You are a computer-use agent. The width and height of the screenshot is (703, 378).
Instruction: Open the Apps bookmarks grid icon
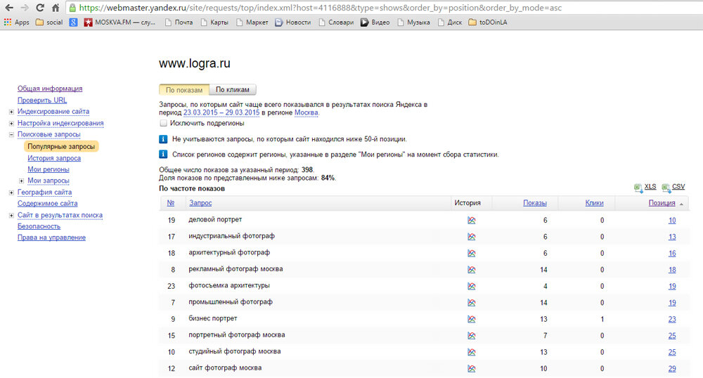point(7,22)
